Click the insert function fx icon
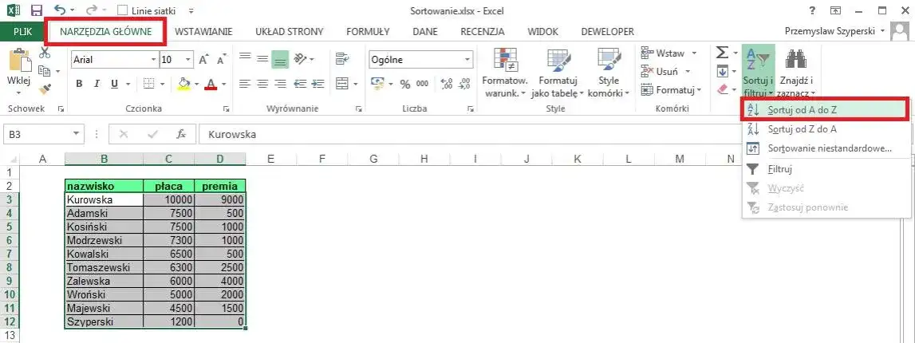915x343 pixels. tap(181, 134)
